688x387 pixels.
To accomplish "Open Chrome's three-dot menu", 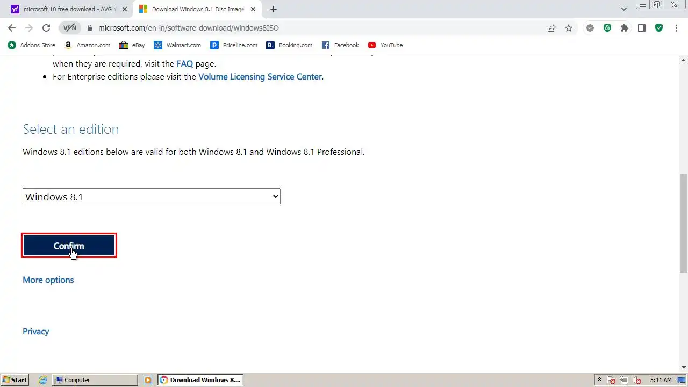I will (x=676, y=28).
